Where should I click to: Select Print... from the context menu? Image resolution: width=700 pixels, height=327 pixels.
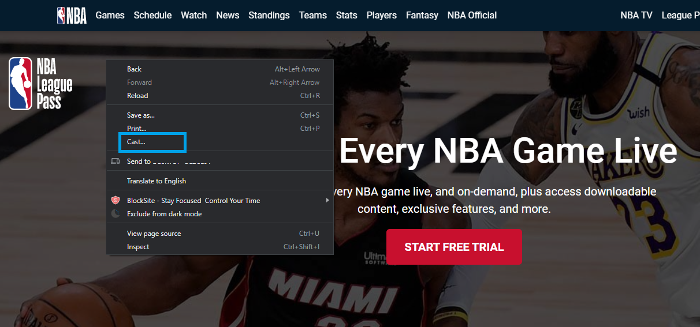(220, 129)
